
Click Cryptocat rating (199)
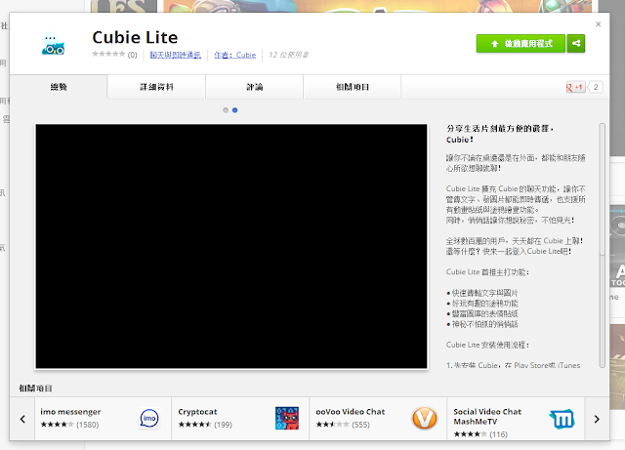[205, 425]
